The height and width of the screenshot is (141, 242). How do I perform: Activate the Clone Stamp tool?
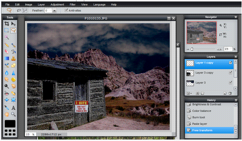point(13,59)
